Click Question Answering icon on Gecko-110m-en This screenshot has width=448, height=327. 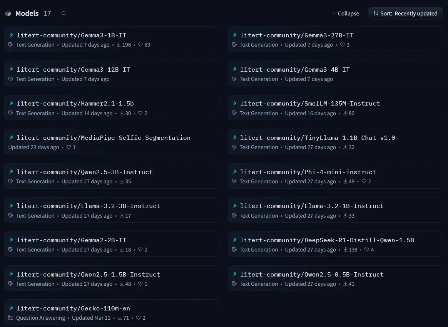[11, 318]
